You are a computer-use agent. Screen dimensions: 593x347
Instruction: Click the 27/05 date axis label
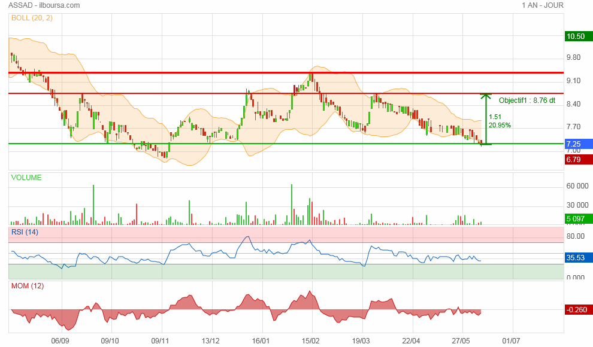461,341
